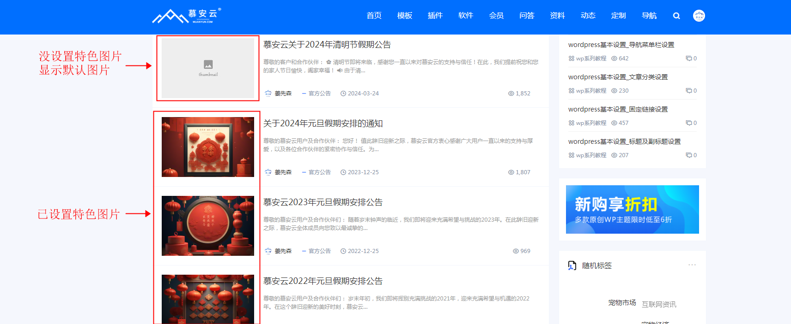Viewport: 791px width, 324px height.
Task: Select the 互联网资讯 tag
Action: pyautogui.click(x=659, y=304)
